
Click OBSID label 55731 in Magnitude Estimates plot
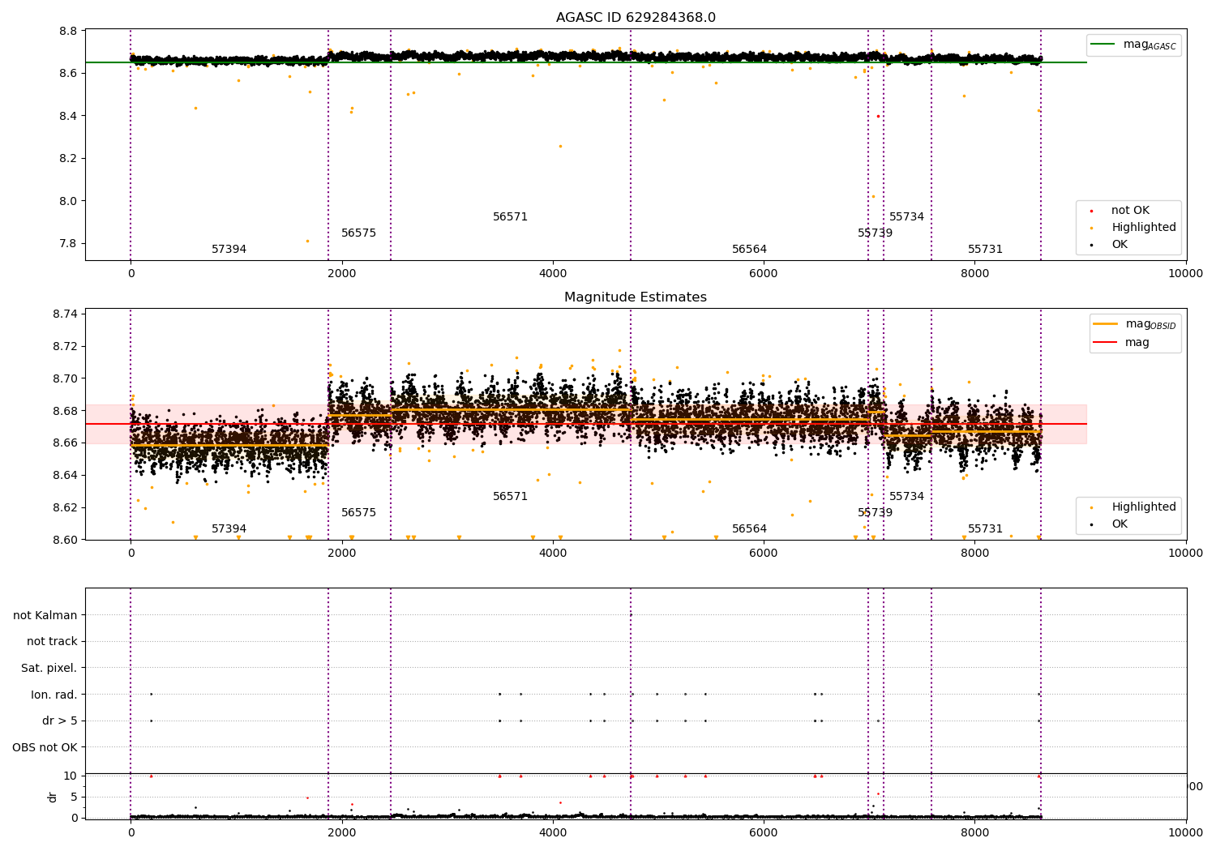point(985,529)
